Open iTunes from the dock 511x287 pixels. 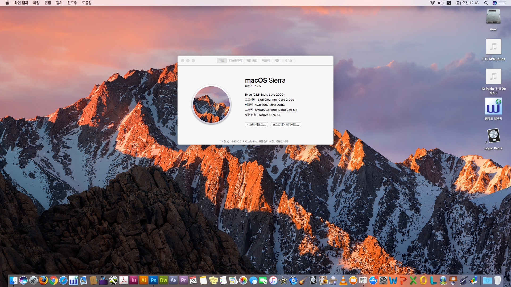(x=273, y=280)
